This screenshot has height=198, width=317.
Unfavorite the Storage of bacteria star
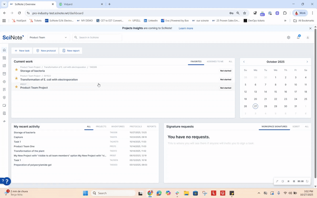[x=16, y=69]
